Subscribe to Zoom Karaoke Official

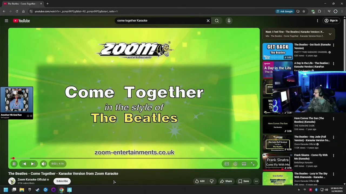coord(62,181)
